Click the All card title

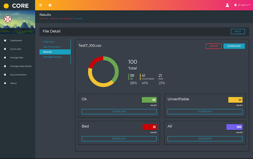click(170, 126)
